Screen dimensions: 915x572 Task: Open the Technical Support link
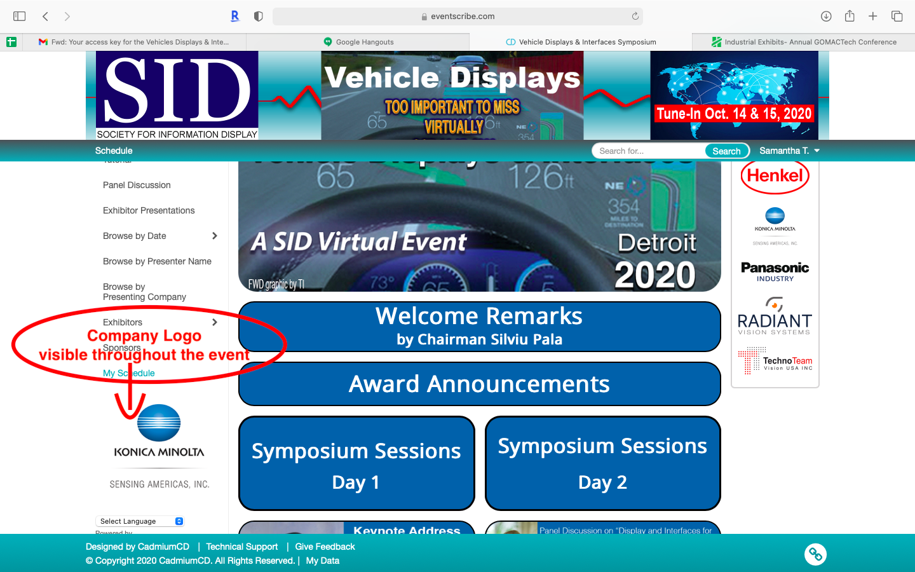tap(242, 547)
